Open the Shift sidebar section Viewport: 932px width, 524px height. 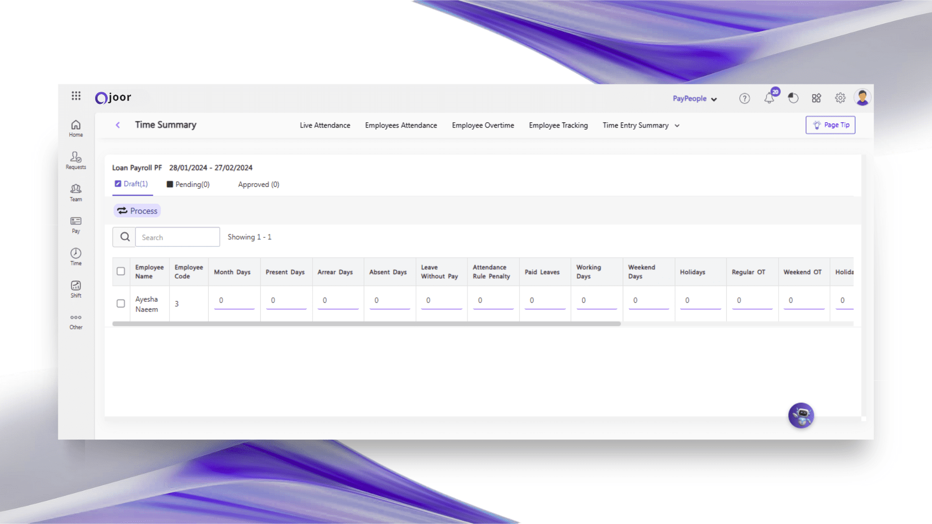tap(76, 289)
